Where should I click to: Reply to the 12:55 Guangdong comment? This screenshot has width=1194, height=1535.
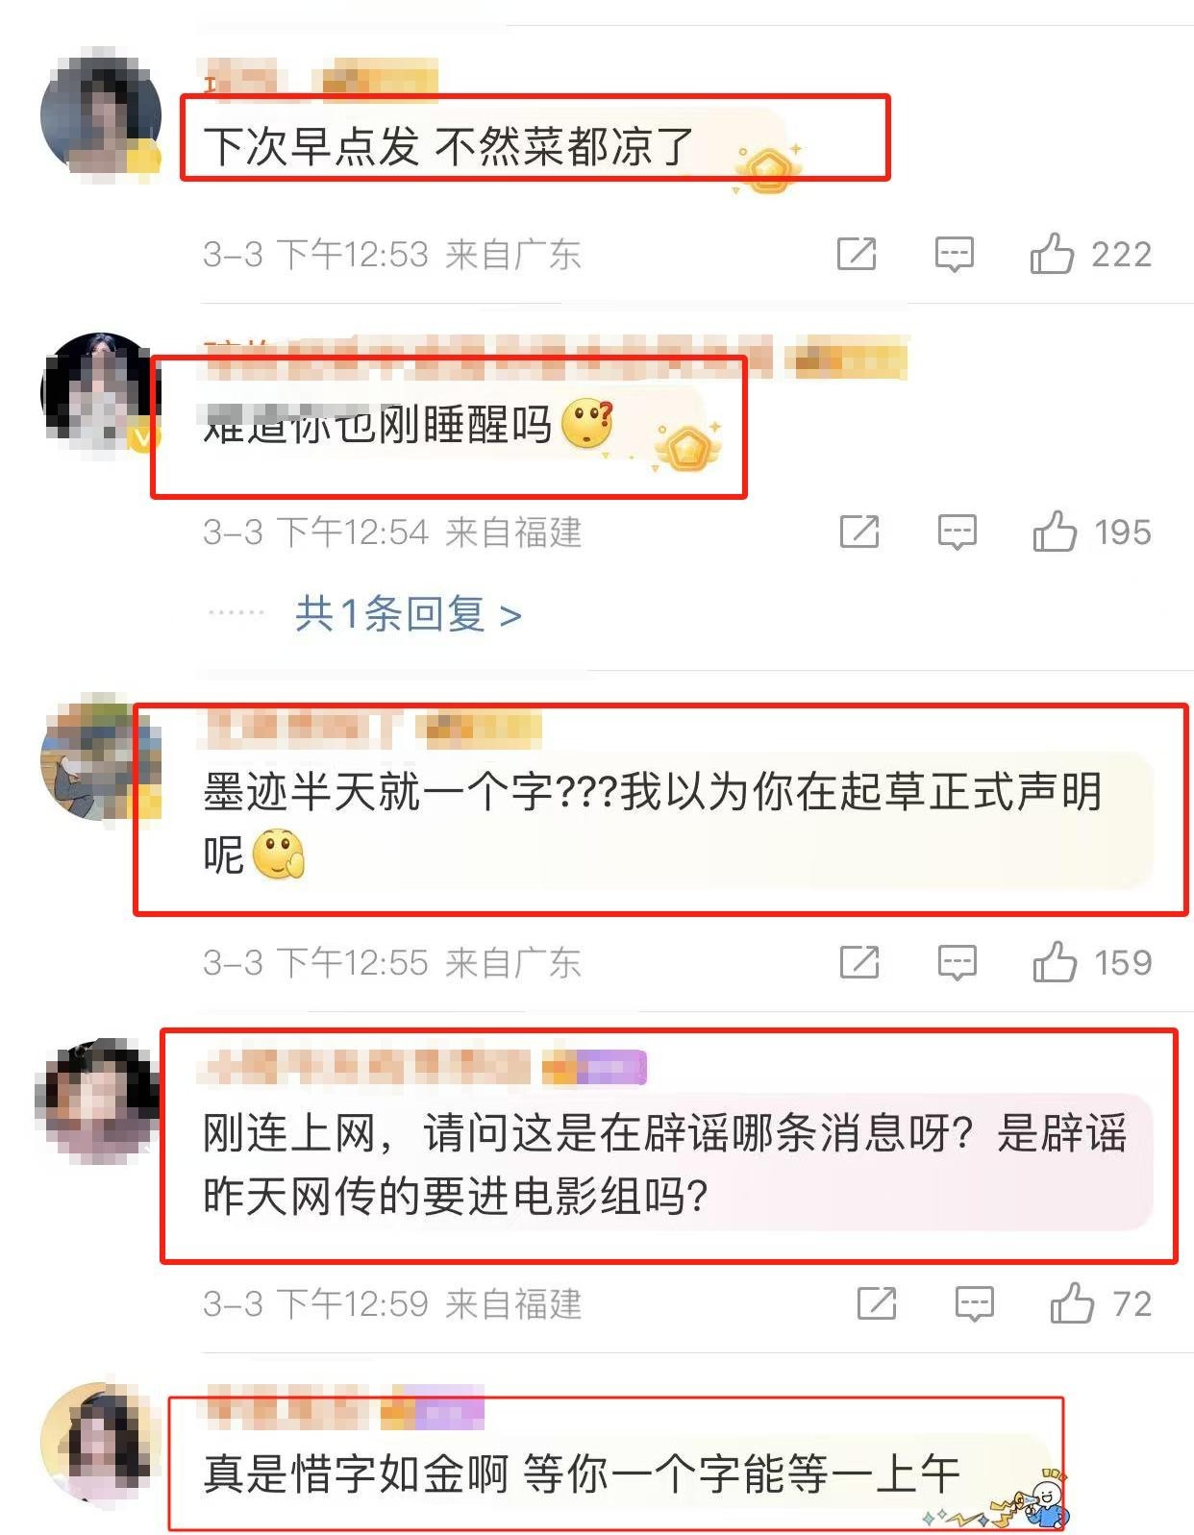tap(958, 963)
